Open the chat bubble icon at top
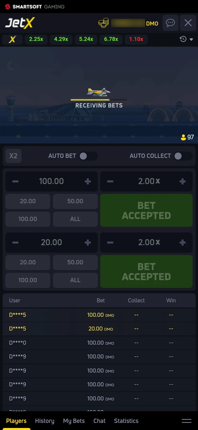 click(x=170, y=23)
